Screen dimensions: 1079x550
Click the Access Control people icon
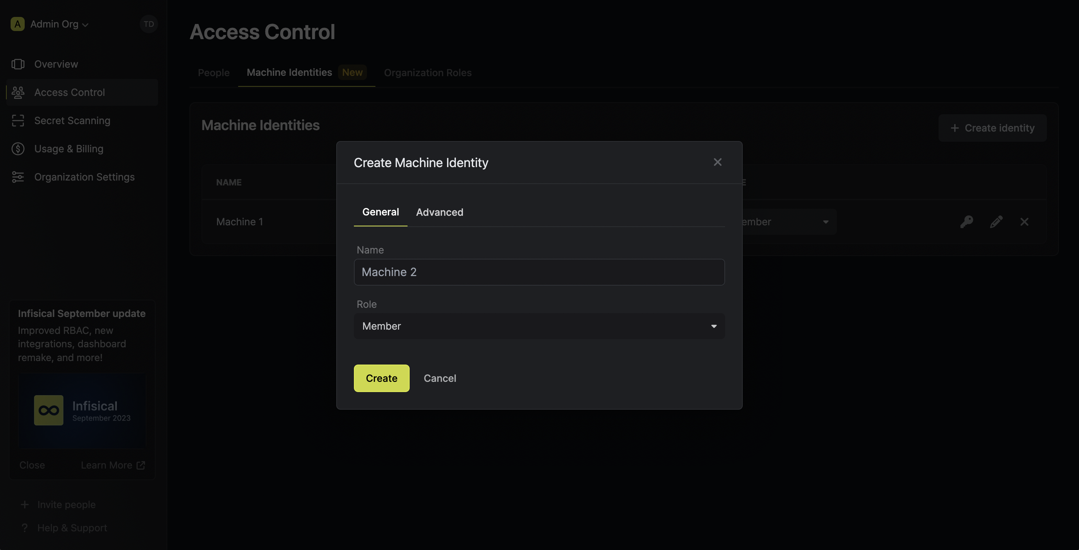point(18,92)
